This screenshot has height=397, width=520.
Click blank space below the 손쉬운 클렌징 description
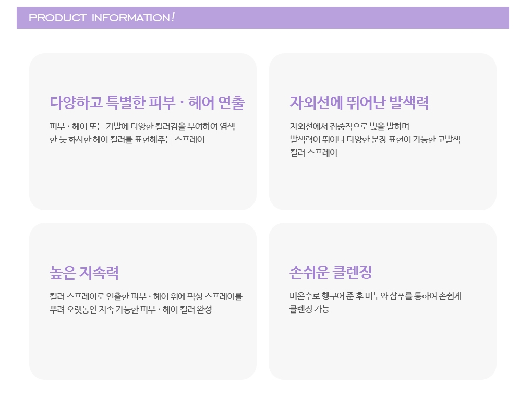(382, 347)
